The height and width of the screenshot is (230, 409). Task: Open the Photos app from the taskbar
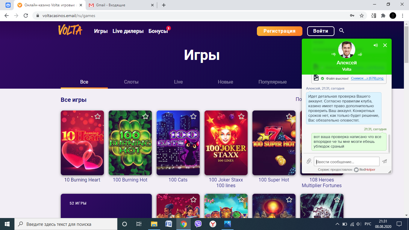point(227,224)
